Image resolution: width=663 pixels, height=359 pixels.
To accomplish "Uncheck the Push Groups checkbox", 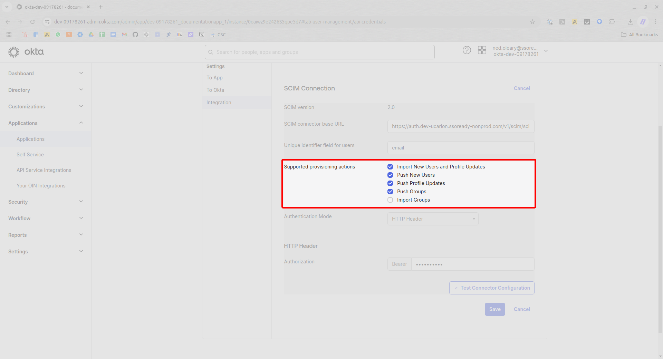I will coord(390,192).
